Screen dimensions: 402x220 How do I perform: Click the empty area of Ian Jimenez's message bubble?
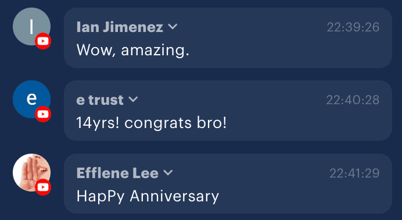pos(282,49)
